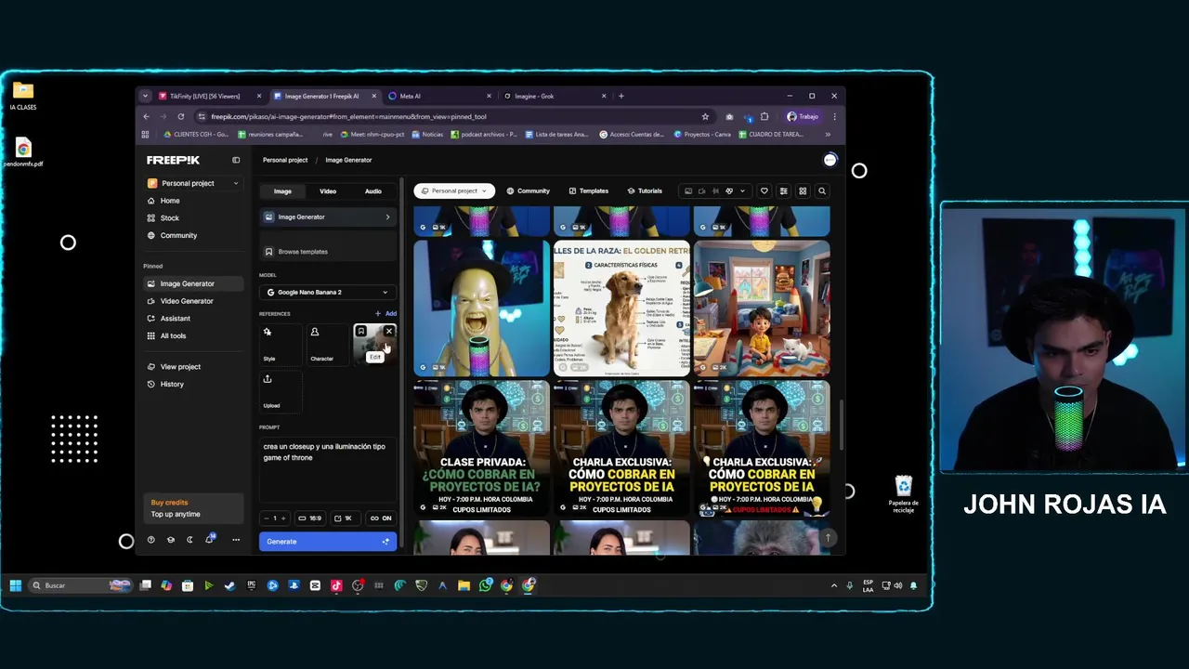The height and width of the screenshot is (669, 1189).
Task: Click Add next to References
Action: click(385, 314)
